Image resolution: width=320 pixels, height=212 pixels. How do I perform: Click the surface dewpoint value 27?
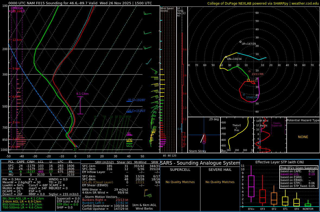point(75,150)
